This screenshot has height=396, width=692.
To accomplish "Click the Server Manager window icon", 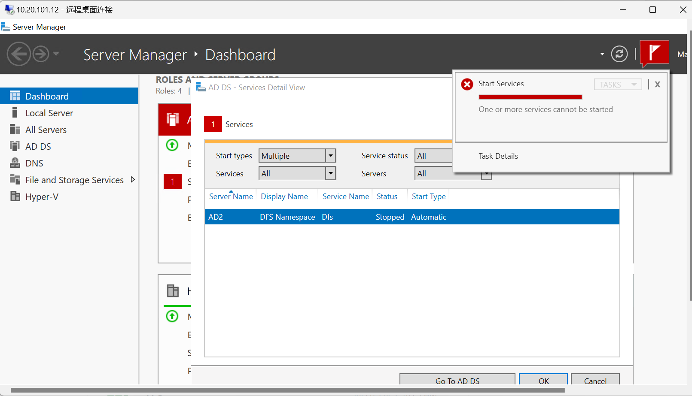I will coord(6,27).
